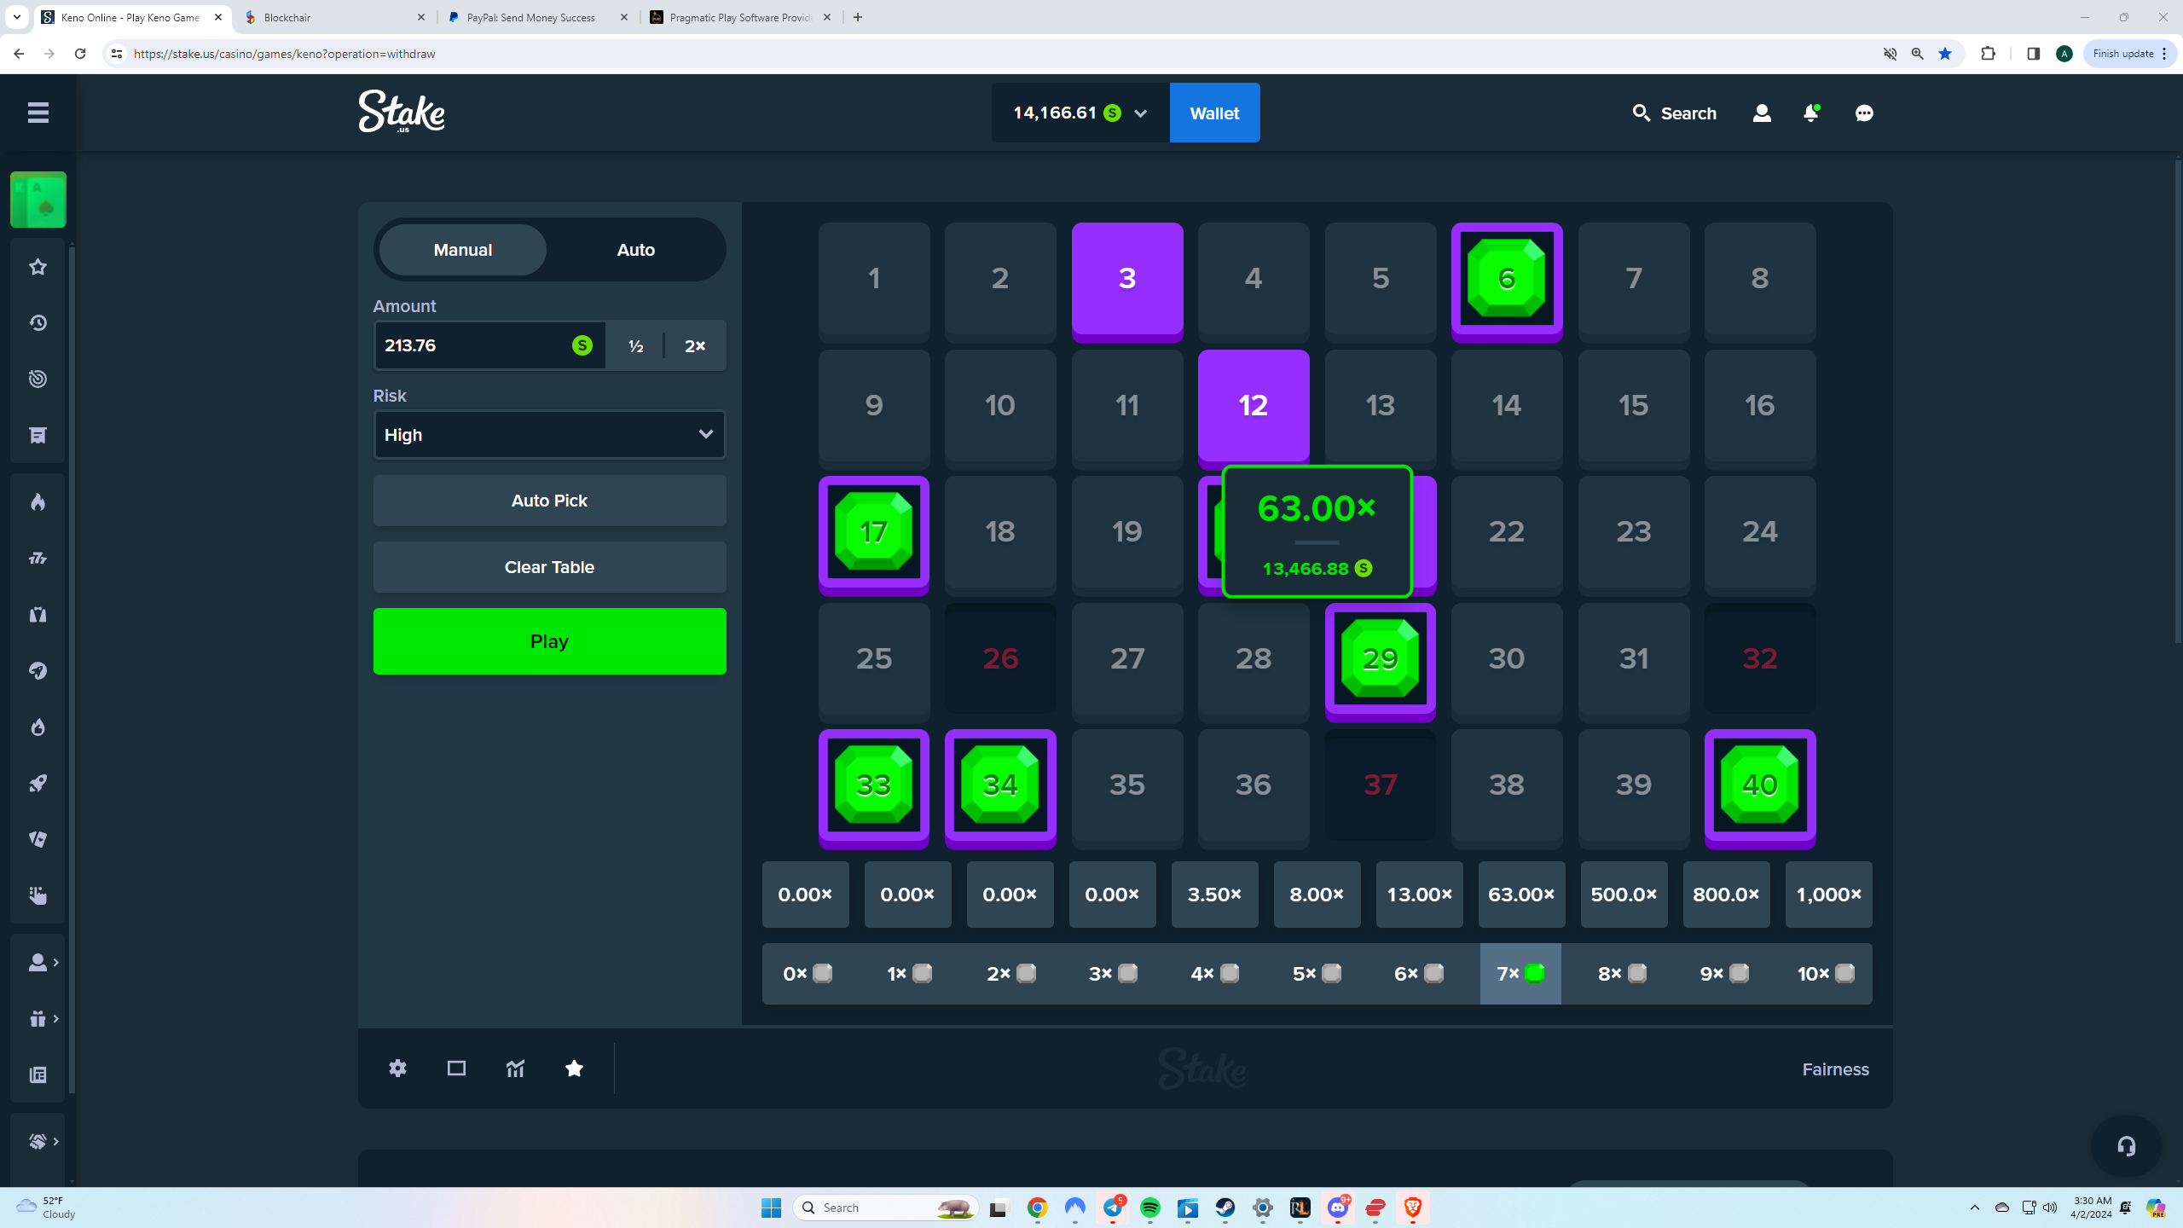The width and height of the screenshot is (2183, 1228).
Task: Open the playing cards icon in sidebar
Action: [38, 840]
